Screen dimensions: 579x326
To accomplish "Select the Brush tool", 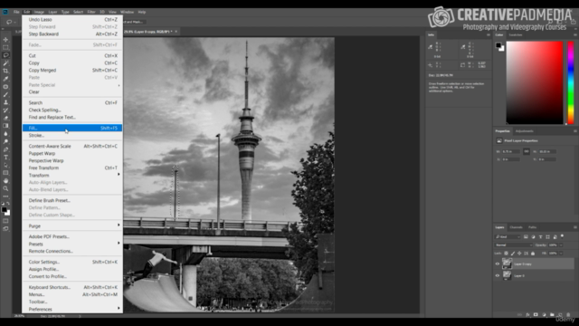I will pyautogui.click(x=5, y=94).
